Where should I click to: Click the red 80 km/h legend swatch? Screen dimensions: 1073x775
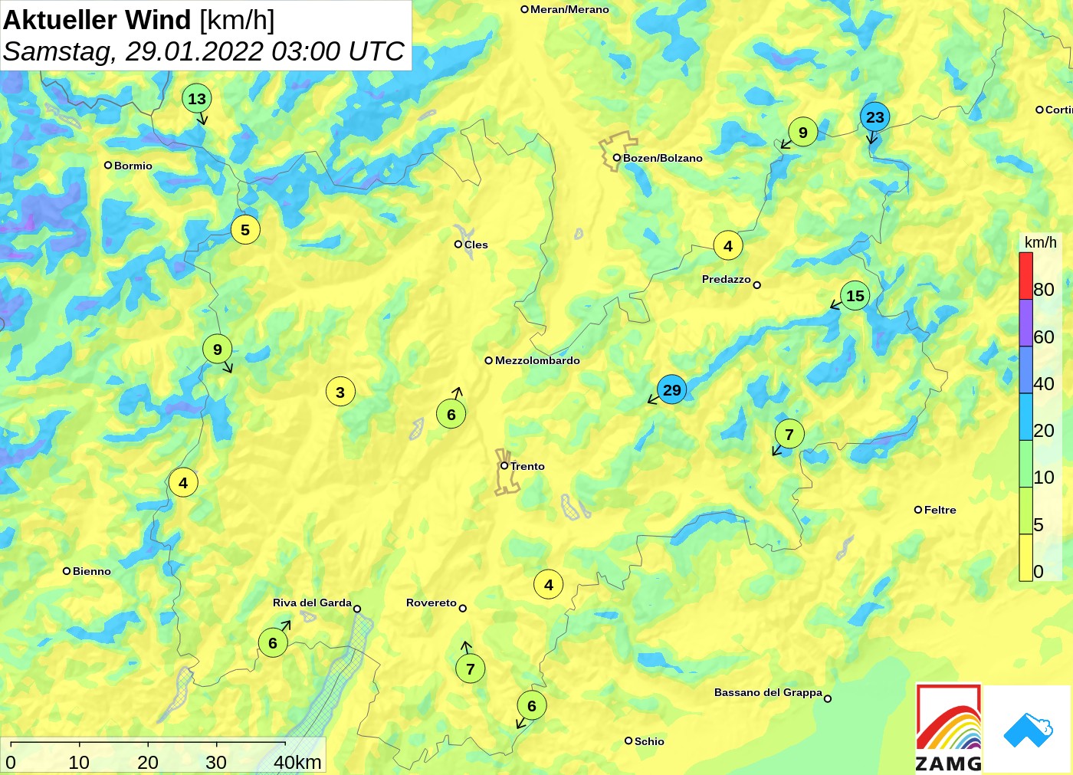tap(1025, 276)
